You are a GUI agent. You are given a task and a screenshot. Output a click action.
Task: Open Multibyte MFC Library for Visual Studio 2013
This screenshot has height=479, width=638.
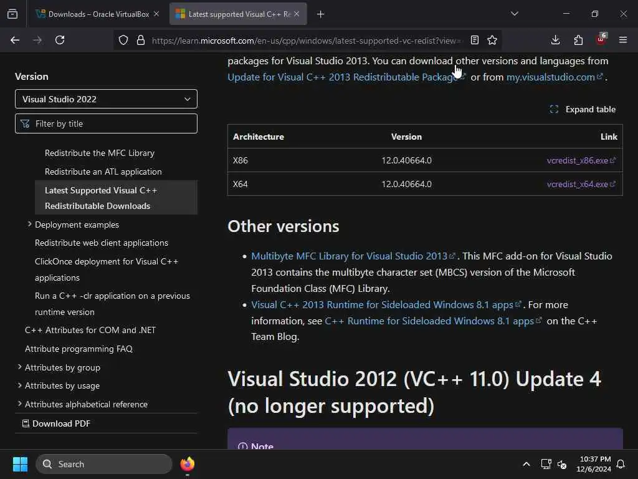click(x=353, y=256)
